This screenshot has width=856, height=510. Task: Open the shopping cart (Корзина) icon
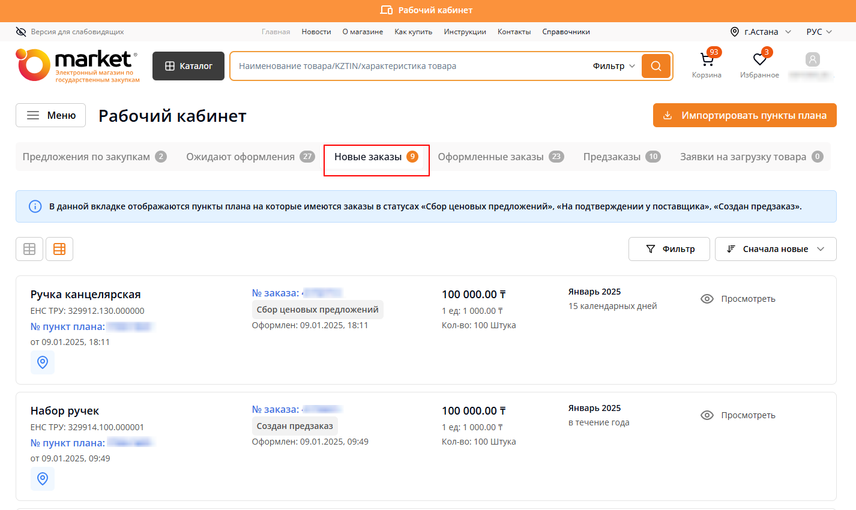(707, 61)
